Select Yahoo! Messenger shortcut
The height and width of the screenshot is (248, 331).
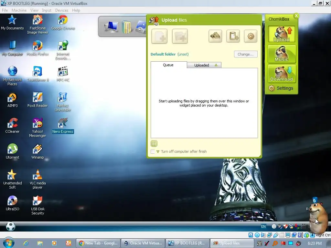coord(37,128)
